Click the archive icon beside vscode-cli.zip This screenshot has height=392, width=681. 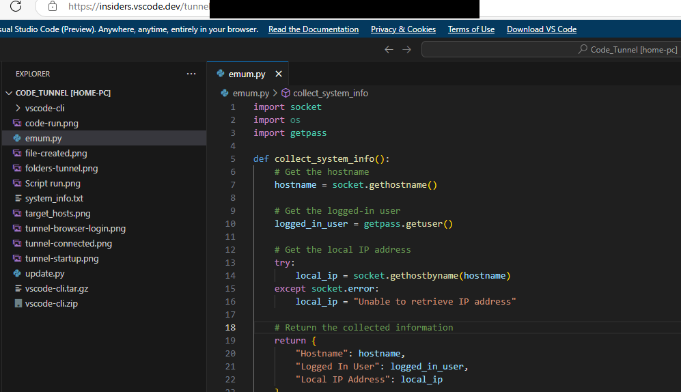18,303
